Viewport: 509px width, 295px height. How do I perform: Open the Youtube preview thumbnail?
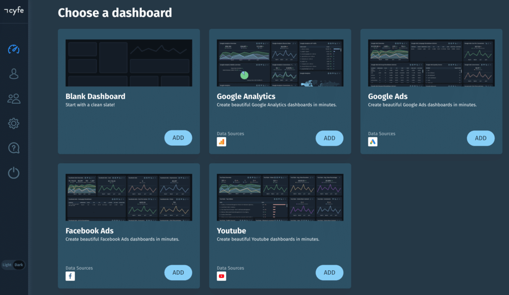[280, 197]
